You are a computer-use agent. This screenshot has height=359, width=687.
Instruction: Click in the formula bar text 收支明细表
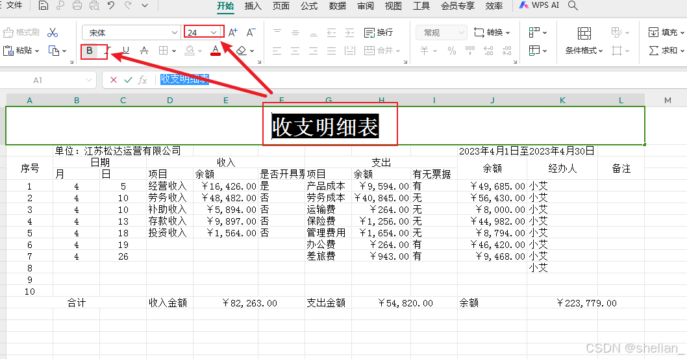(x=184, y=79)
